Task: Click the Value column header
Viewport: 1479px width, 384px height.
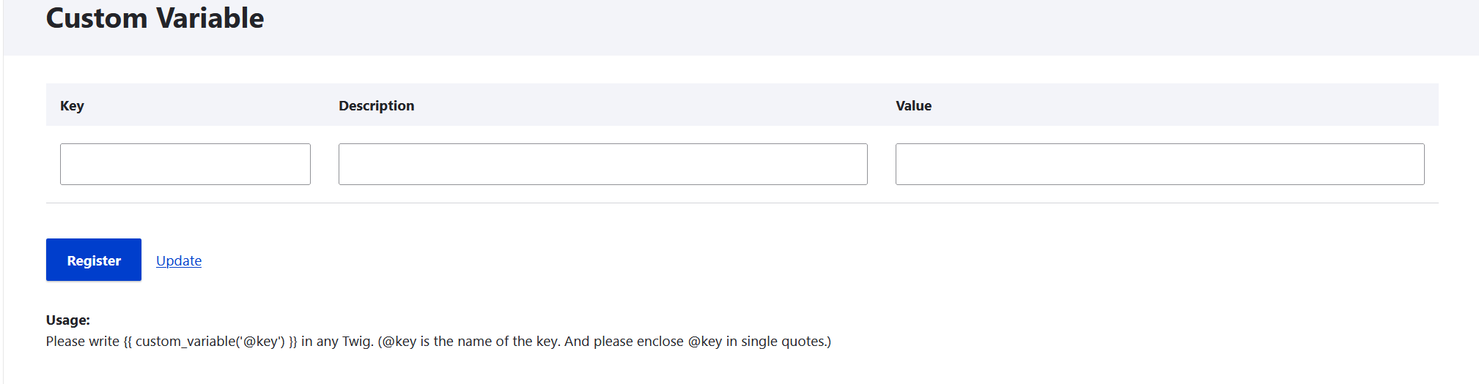Action: click(x=913, y=105)
